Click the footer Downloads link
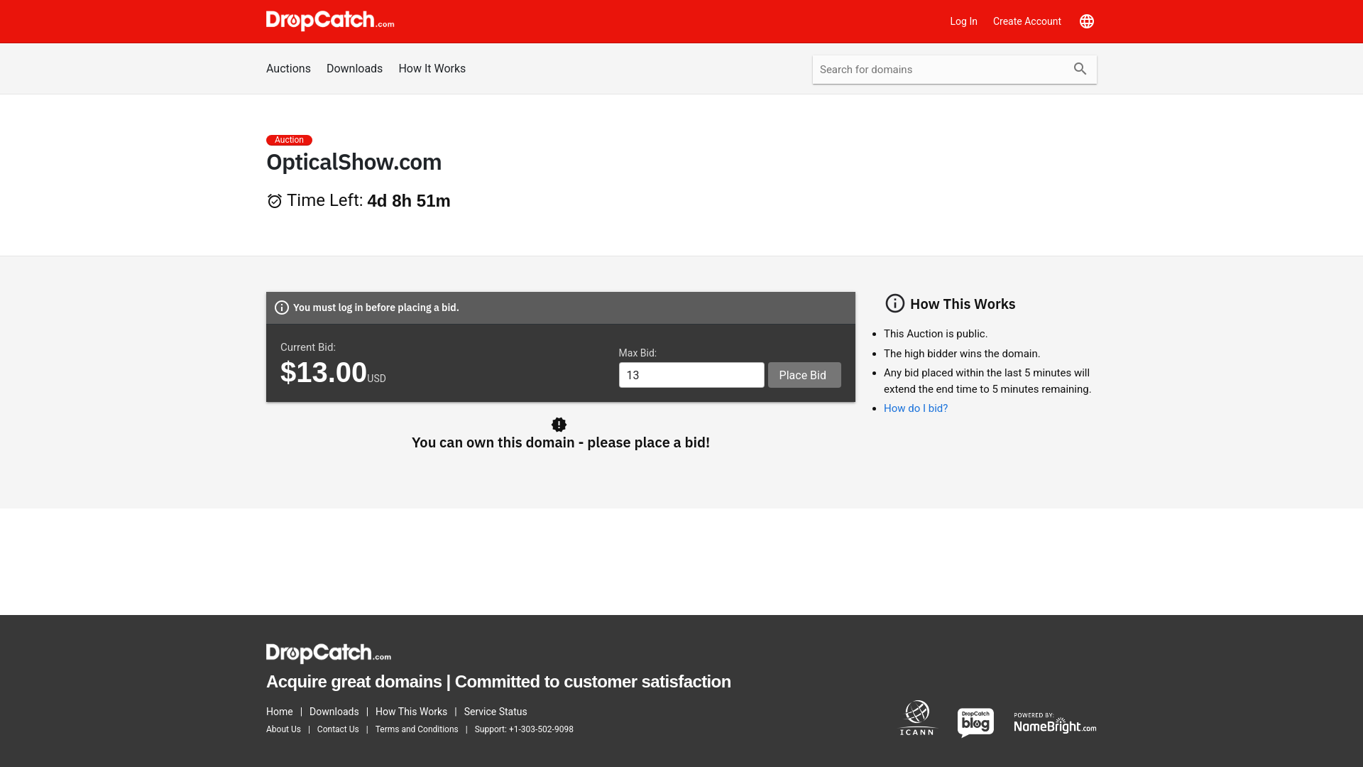Screen dimensions: 1363x767 click(x=334, y=712)
